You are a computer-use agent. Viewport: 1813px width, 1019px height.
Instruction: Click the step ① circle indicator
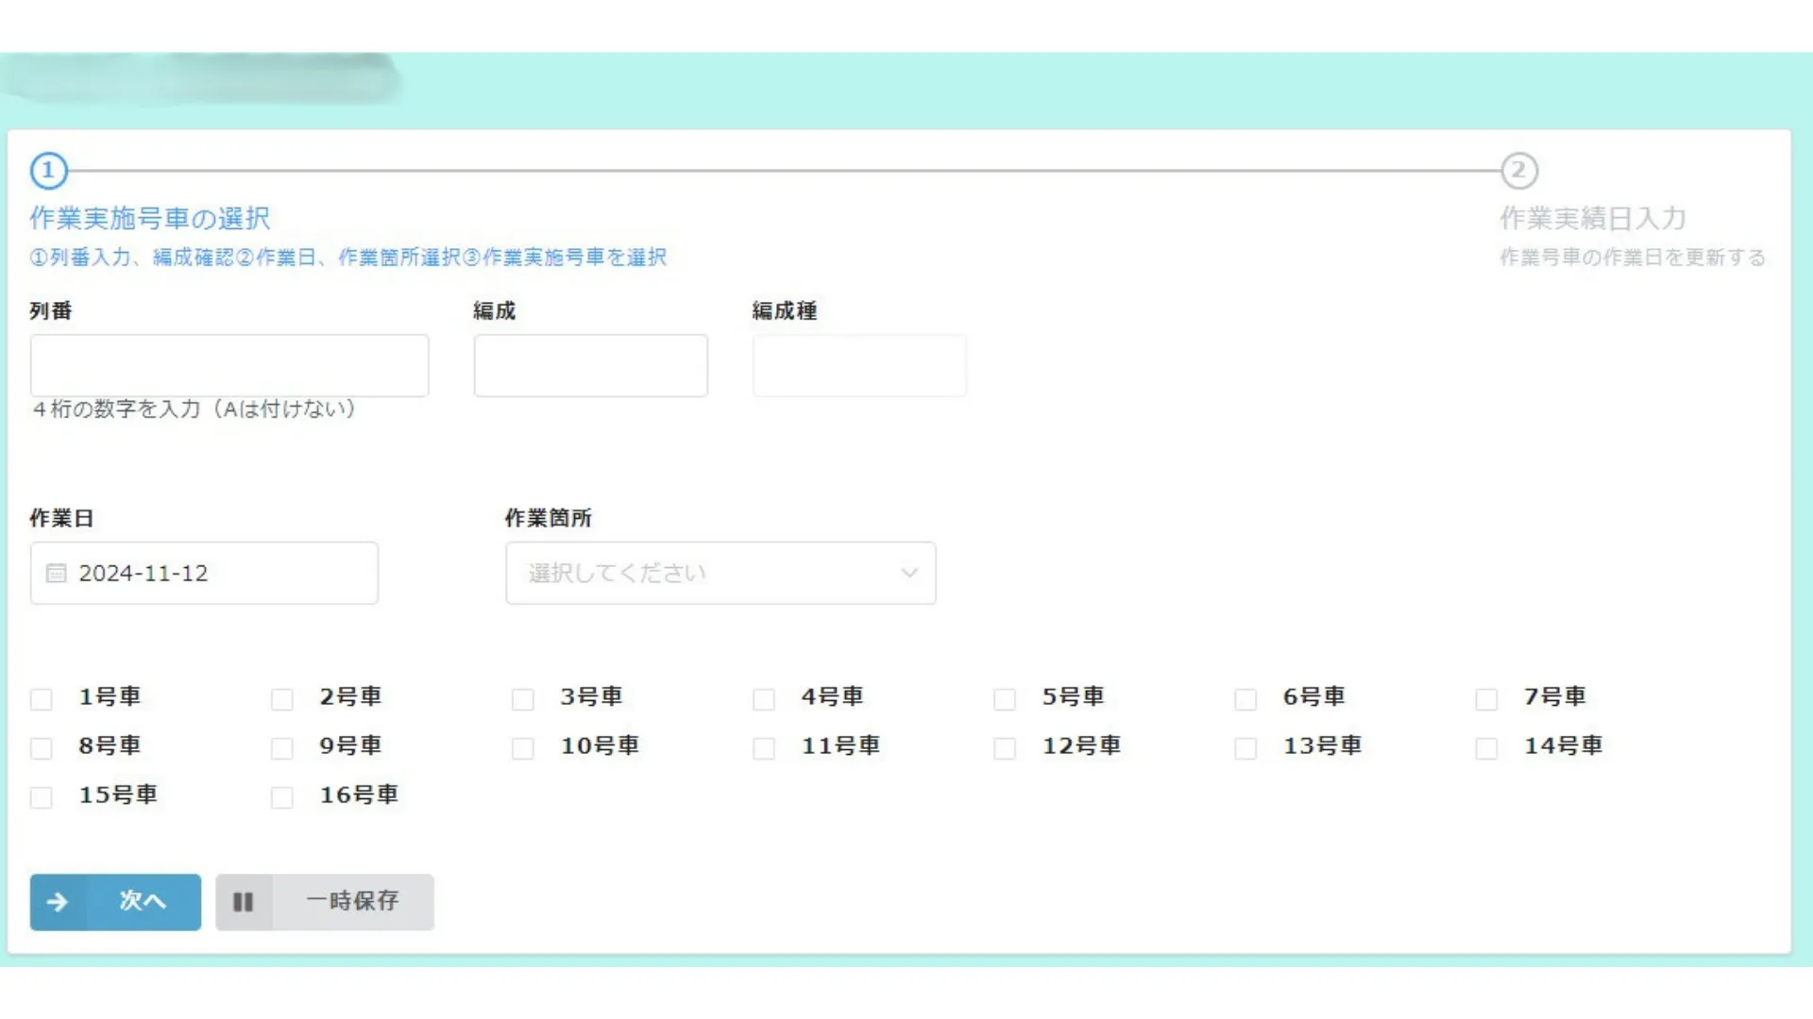[48, 171]
